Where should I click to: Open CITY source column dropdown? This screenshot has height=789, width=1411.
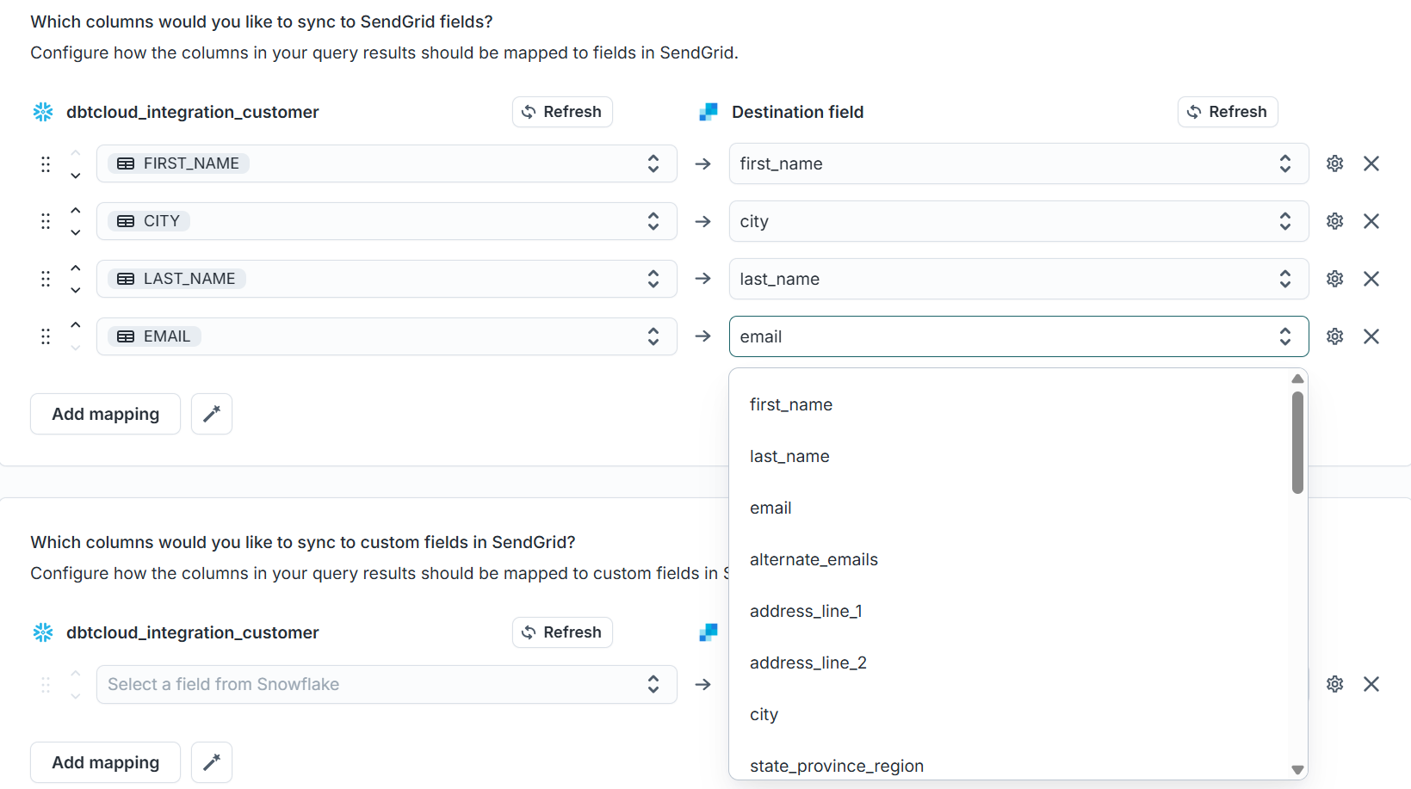[x=387, y=221]
